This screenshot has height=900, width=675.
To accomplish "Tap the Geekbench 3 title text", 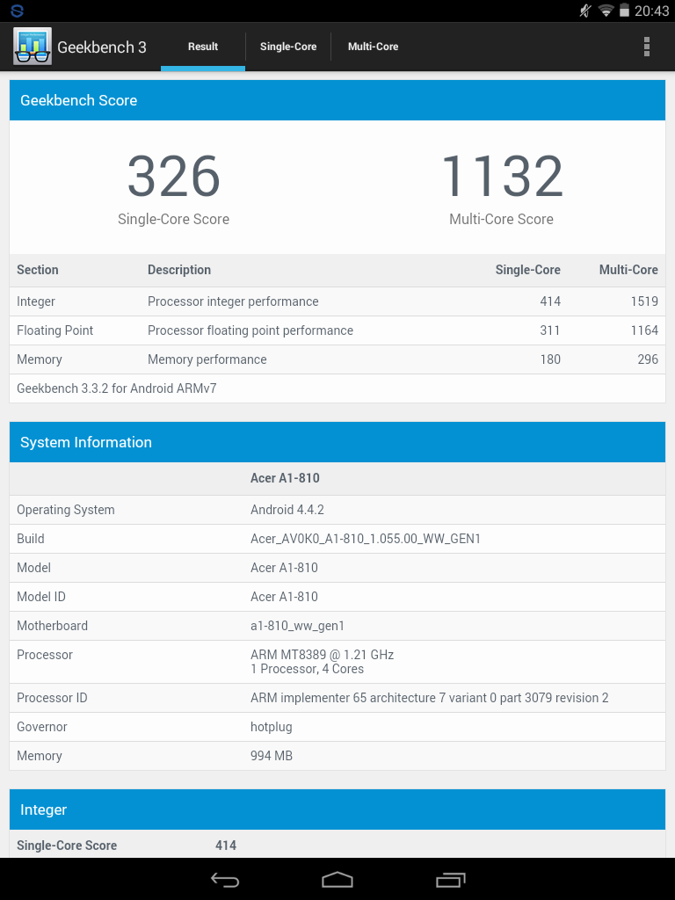I will pyautogui.click(x=102, y=47).
